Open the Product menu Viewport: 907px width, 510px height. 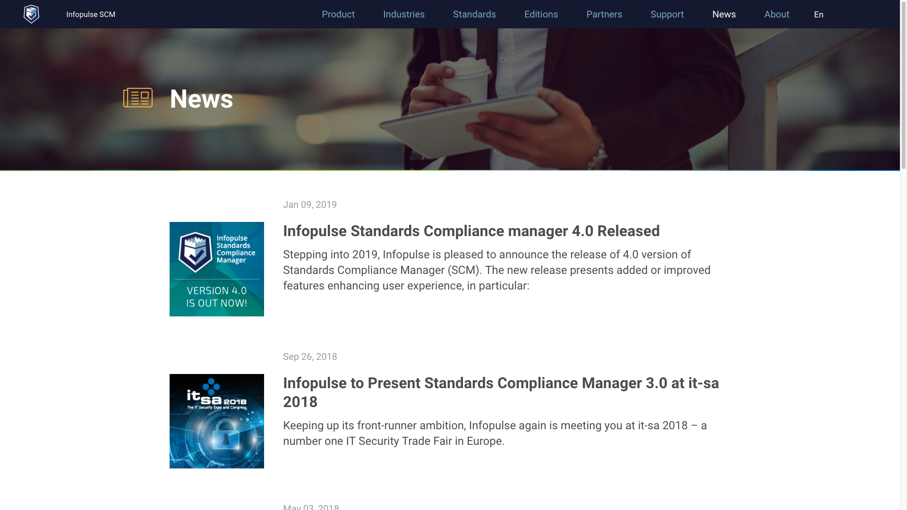(338, 14)
